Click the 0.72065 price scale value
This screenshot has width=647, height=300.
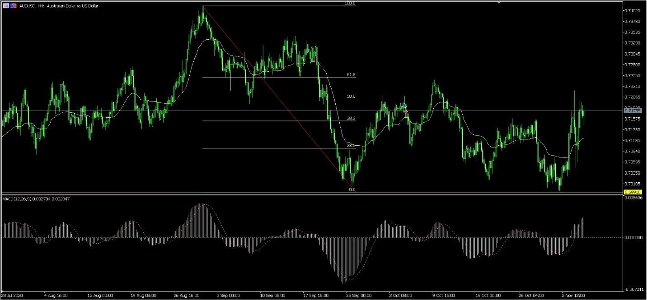coord(633,97)
